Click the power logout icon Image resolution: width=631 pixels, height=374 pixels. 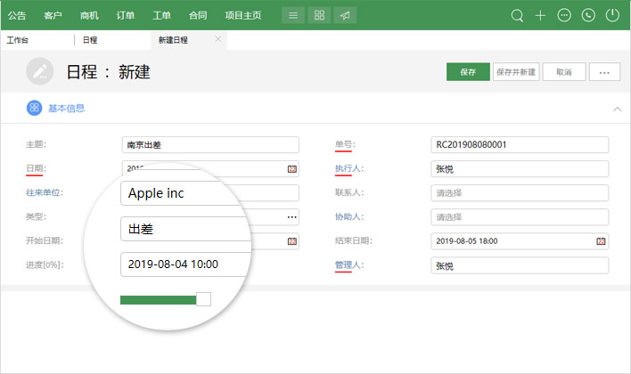point(611,15)
